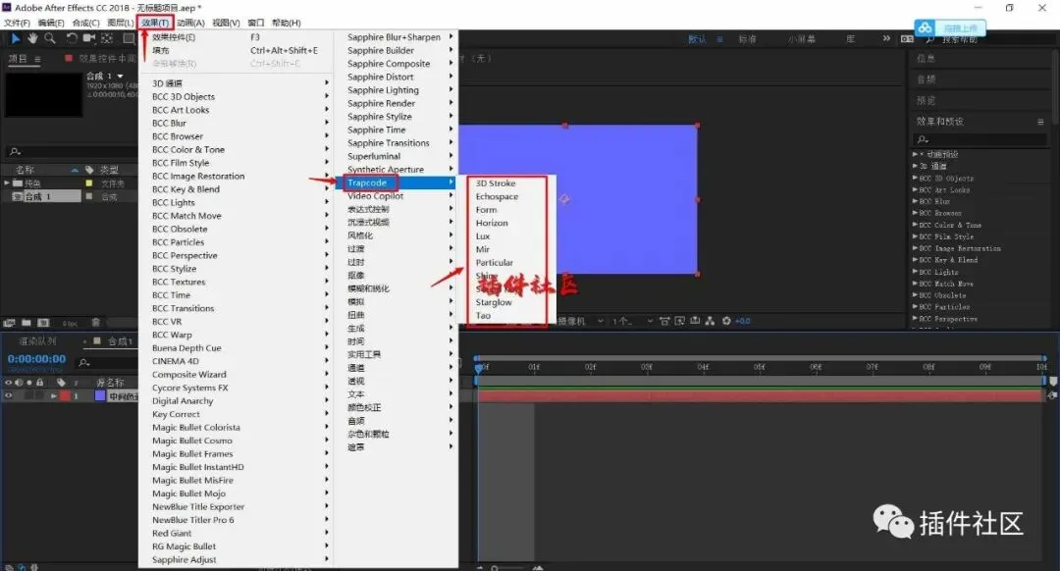
Task: Select the Hand tool
Action: click(32, 38)
